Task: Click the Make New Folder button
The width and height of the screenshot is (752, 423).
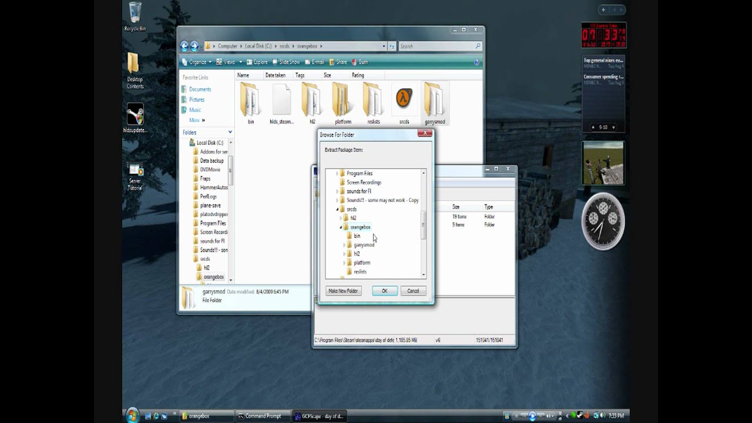Action: pyautogui.click(x=343, y=291)
